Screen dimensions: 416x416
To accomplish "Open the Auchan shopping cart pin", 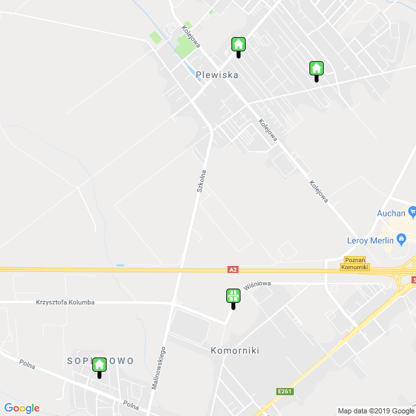I will pos(413,213).
